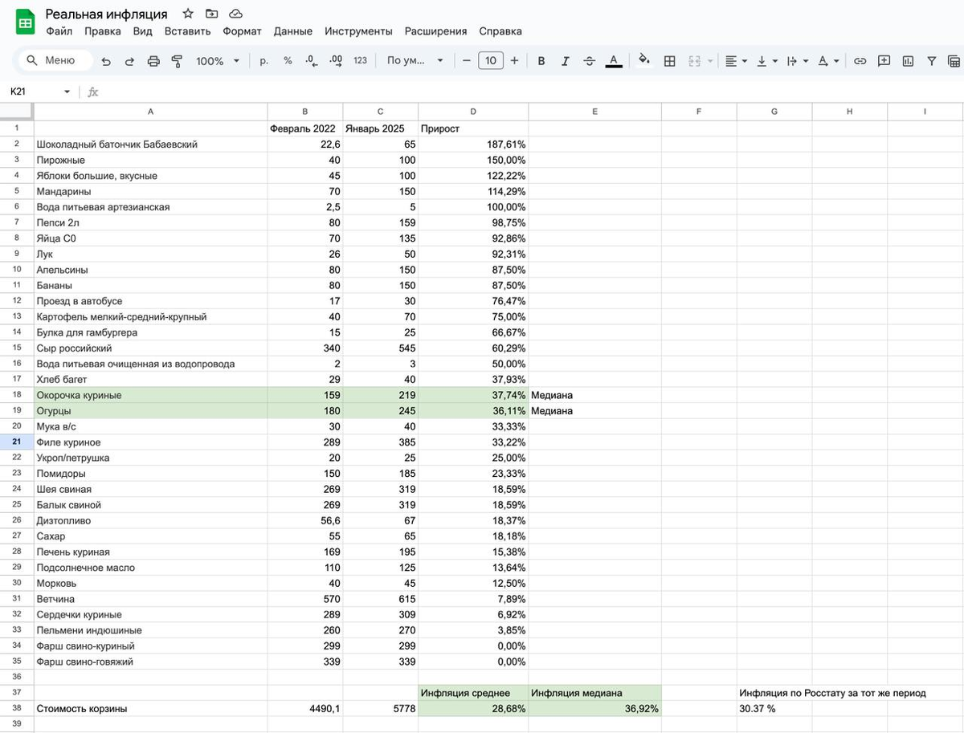Select the Инфляция среднее cell
Screen dimensions: 964x733
(x=473, y=693)
